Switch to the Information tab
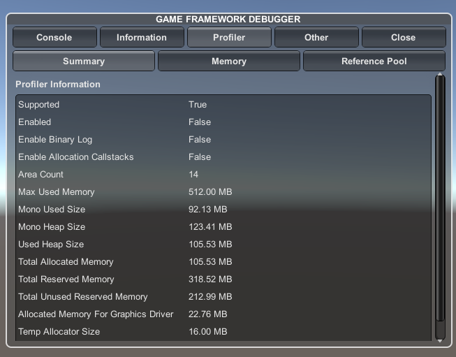Image resolution: width=456 pixels, height=357 pixels. click(142, 37)
